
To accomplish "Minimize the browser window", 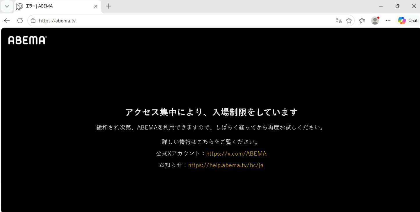I will [381, 6].
